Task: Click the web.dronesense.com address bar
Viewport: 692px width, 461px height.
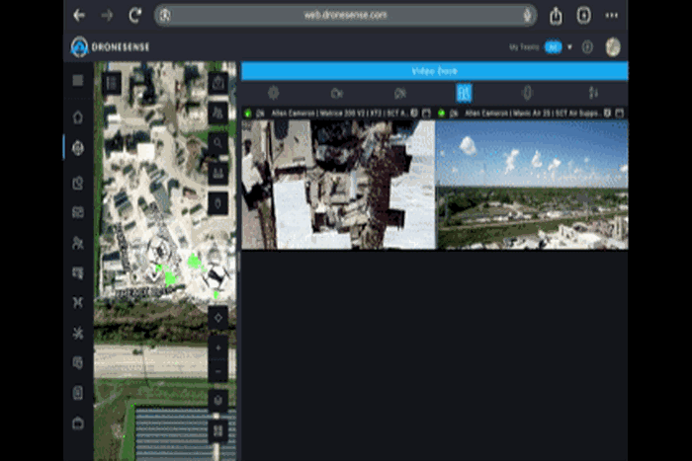Action: [x=345, y=15]
